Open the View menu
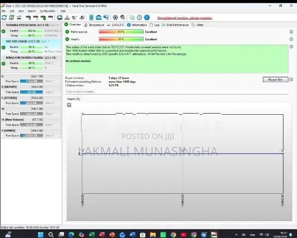This screenshot has width=297, height=238. click(21, 11)
